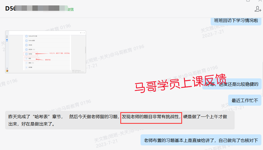Viewport: 263px width, 150px height.
Task: Click the maximize window button
Action: pyautogui.click(x=248, y=1)
